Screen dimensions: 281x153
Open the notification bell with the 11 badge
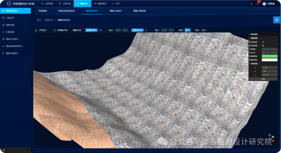tap(258, 4)
